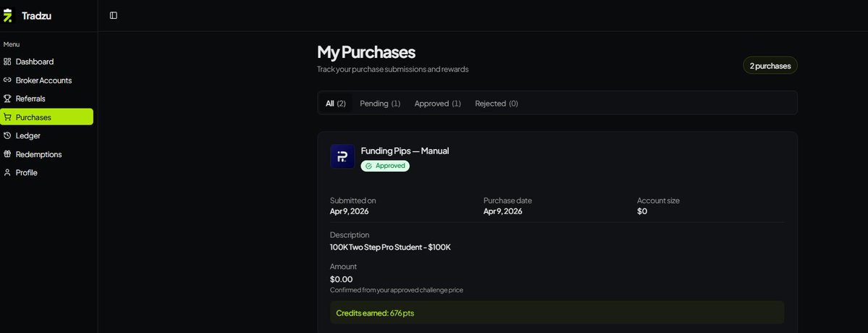Viewport: 868px width, 333px height.
Task: Click the green Approved status badge
Action: (x=385, y=166)
